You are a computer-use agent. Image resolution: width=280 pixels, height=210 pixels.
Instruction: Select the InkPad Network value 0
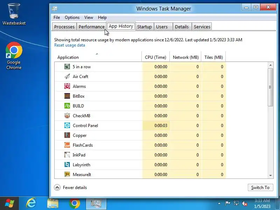click(x=197, y=155)
